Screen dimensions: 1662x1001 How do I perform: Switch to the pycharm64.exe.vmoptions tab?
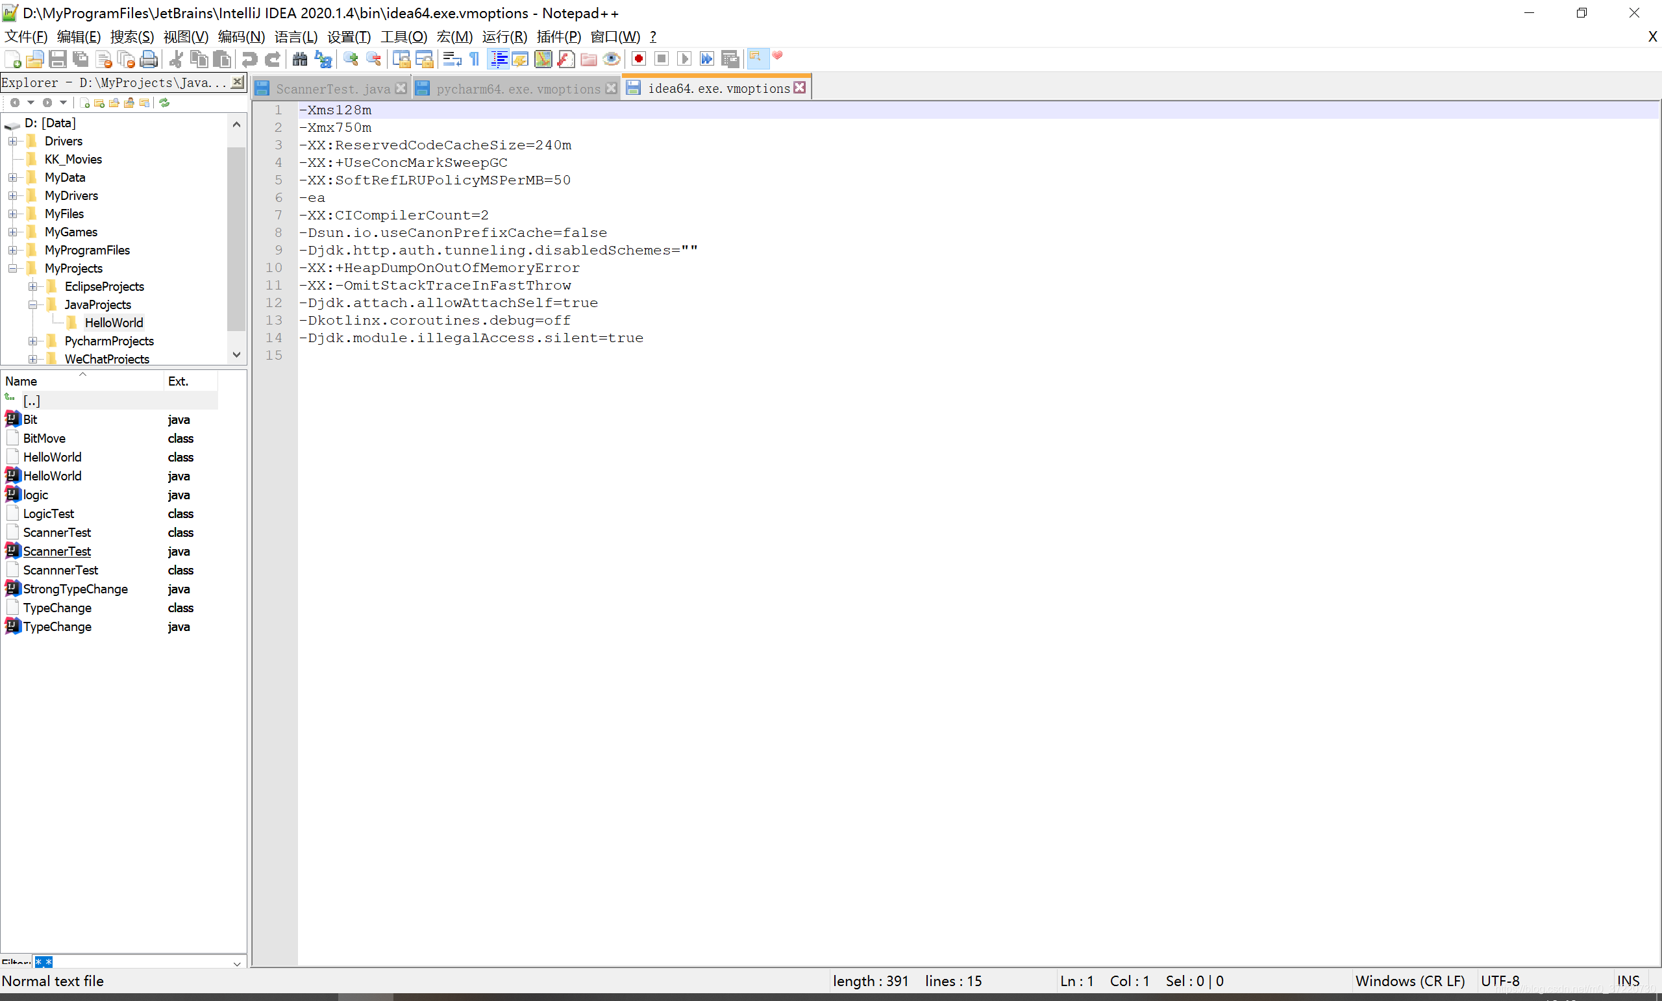tap(516, 88)
